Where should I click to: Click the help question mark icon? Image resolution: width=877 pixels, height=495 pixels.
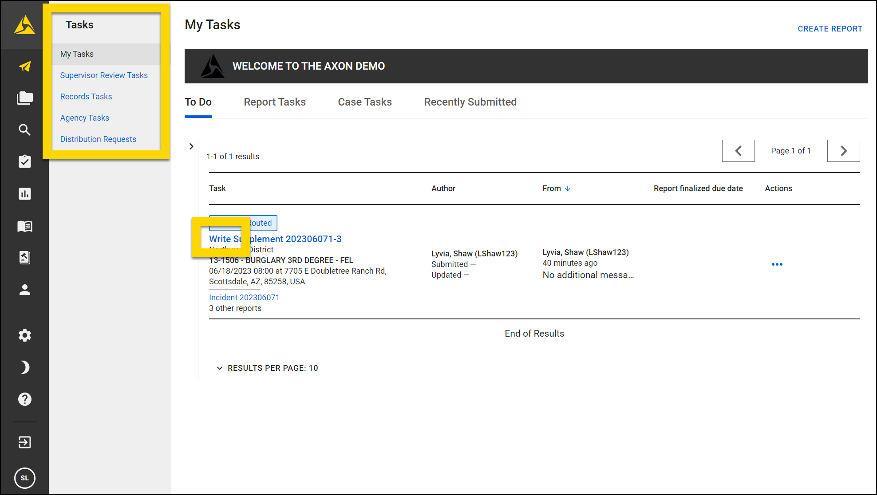(x=25, y=399)
